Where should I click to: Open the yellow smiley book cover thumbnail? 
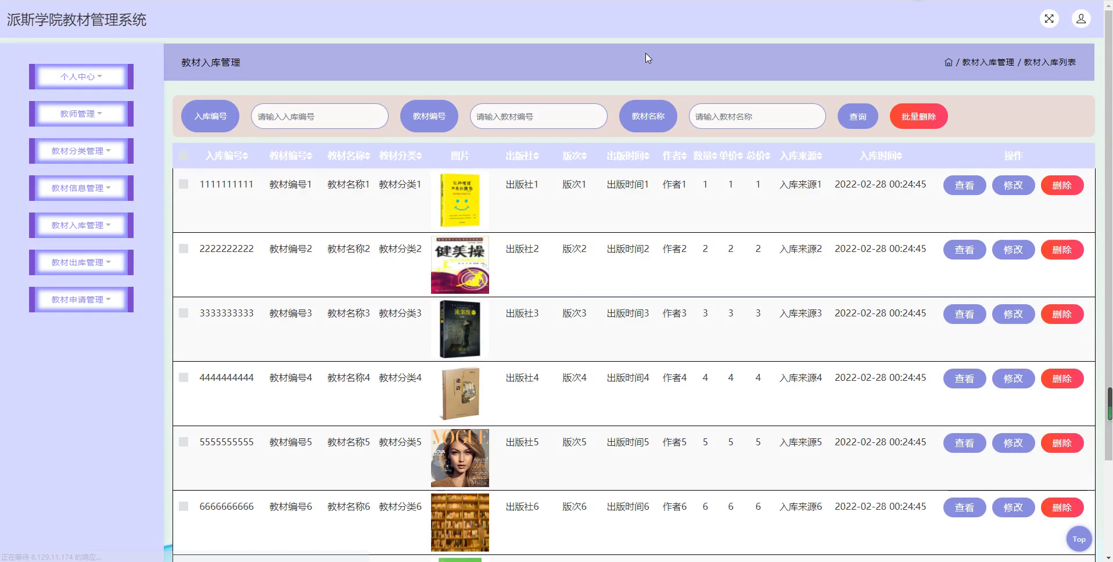[460, 200]
